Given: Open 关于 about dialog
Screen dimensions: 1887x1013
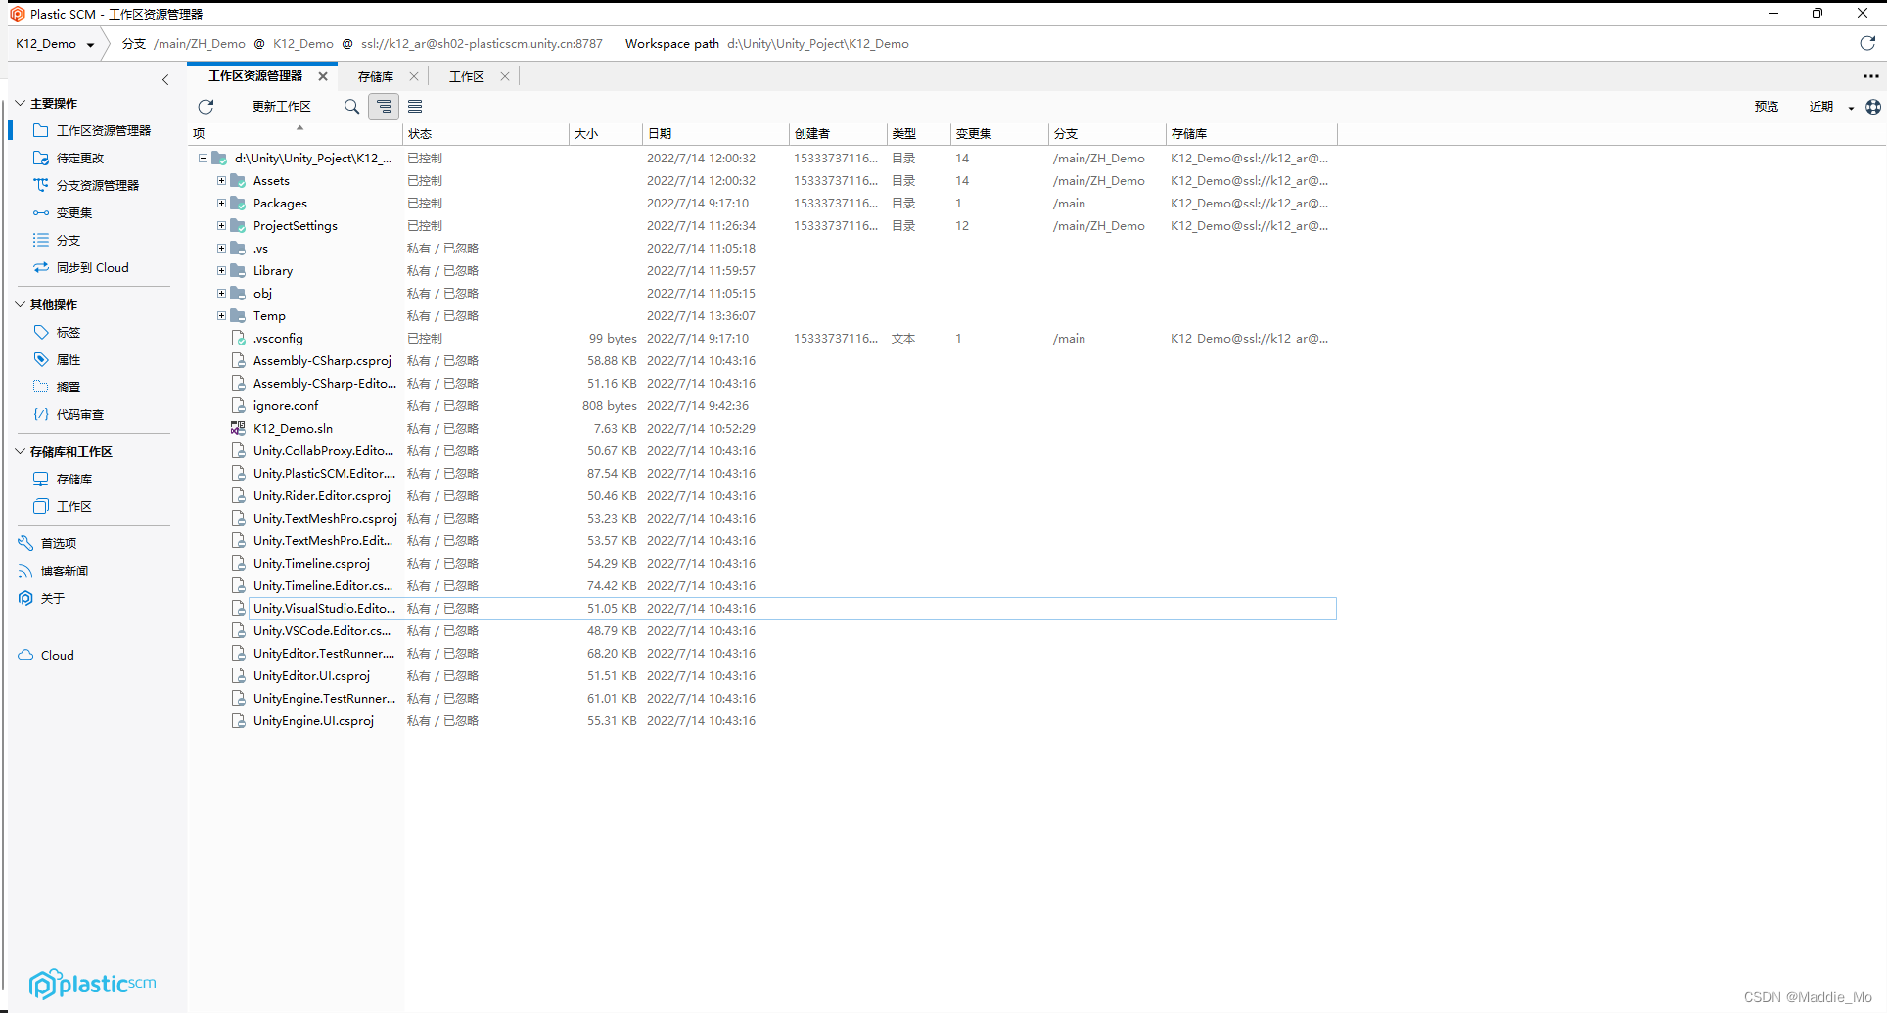Looking at the screenshot, I should click(x=41, y=598).
